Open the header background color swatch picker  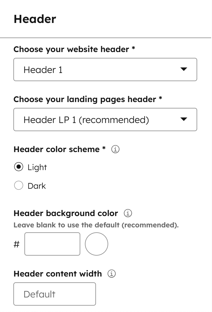(x=96, y=244)
